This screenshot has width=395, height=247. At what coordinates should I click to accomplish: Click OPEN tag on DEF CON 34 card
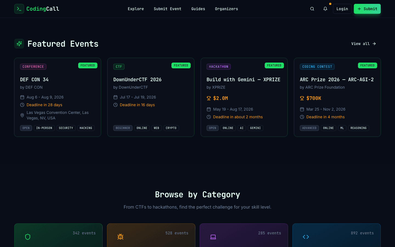[26, 128]
